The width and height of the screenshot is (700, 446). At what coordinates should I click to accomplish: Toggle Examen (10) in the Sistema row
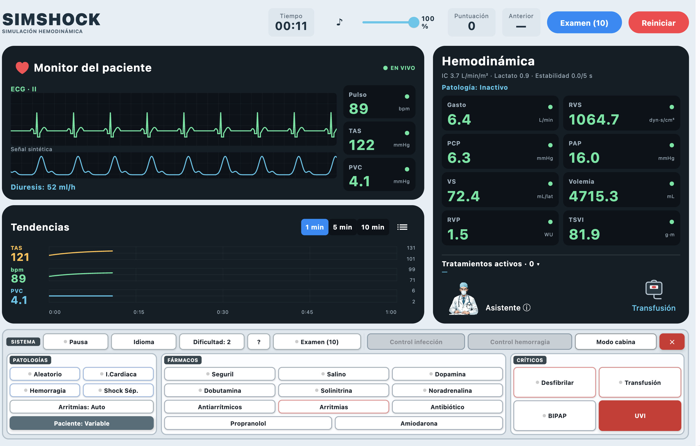click(x=317, y=342)
